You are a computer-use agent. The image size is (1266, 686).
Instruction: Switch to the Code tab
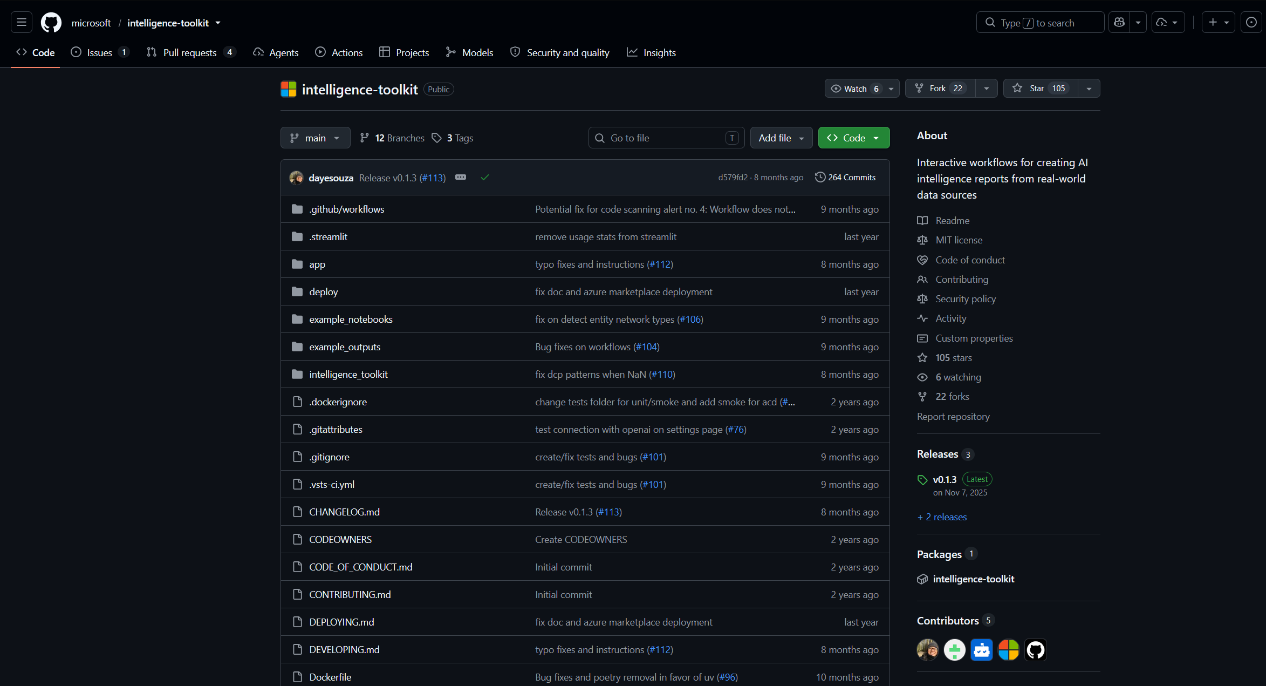pyautogui.click(x=36, y=52)
